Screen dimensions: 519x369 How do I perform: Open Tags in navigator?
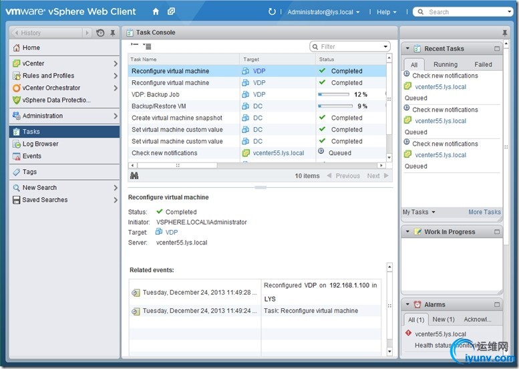pyautogui.click(x=64, y=172)
